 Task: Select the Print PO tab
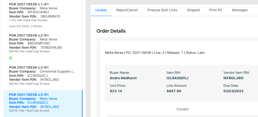click(216, 10)
